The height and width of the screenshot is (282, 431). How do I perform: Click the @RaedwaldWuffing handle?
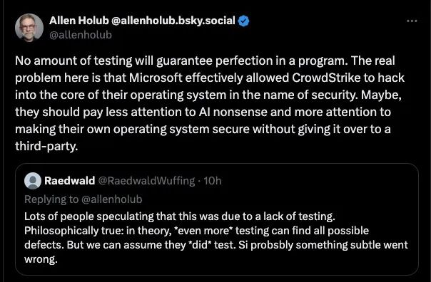tap(146, 181)
